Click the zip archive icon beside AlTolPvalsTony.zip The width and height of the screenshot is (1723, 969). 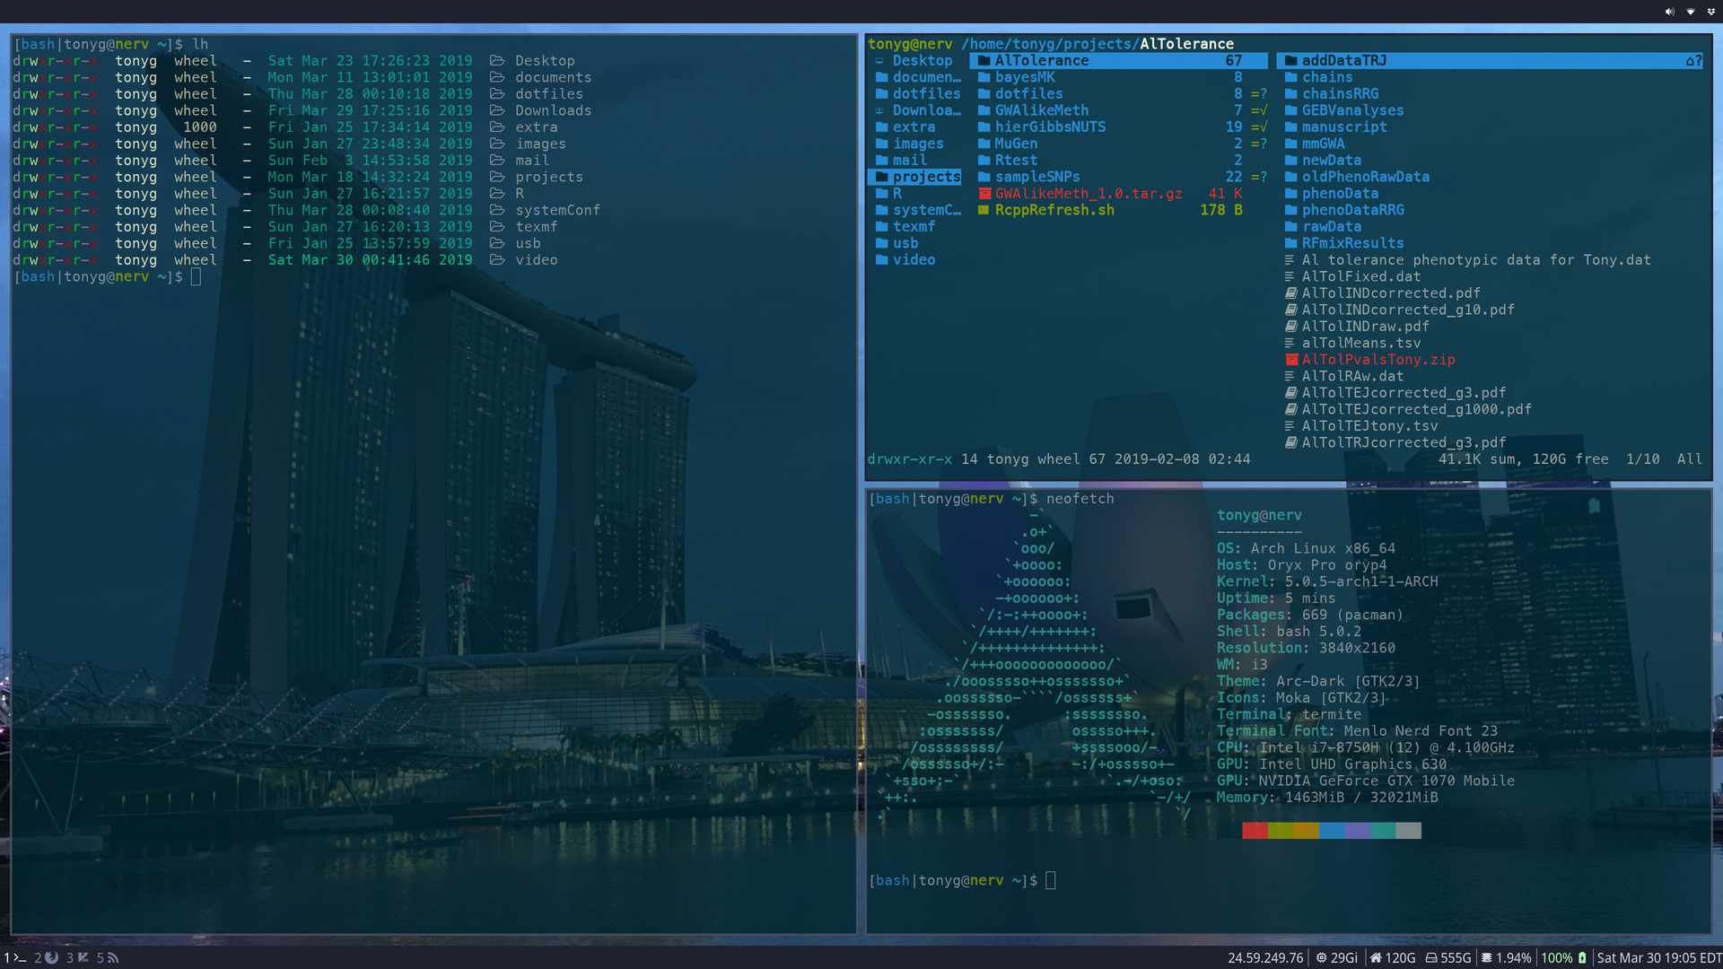pos(1290,359)
